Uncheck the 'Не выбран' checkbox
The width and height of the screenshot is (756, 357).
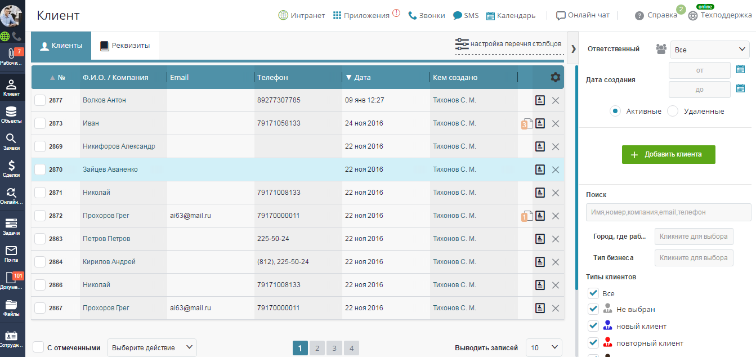593,309
